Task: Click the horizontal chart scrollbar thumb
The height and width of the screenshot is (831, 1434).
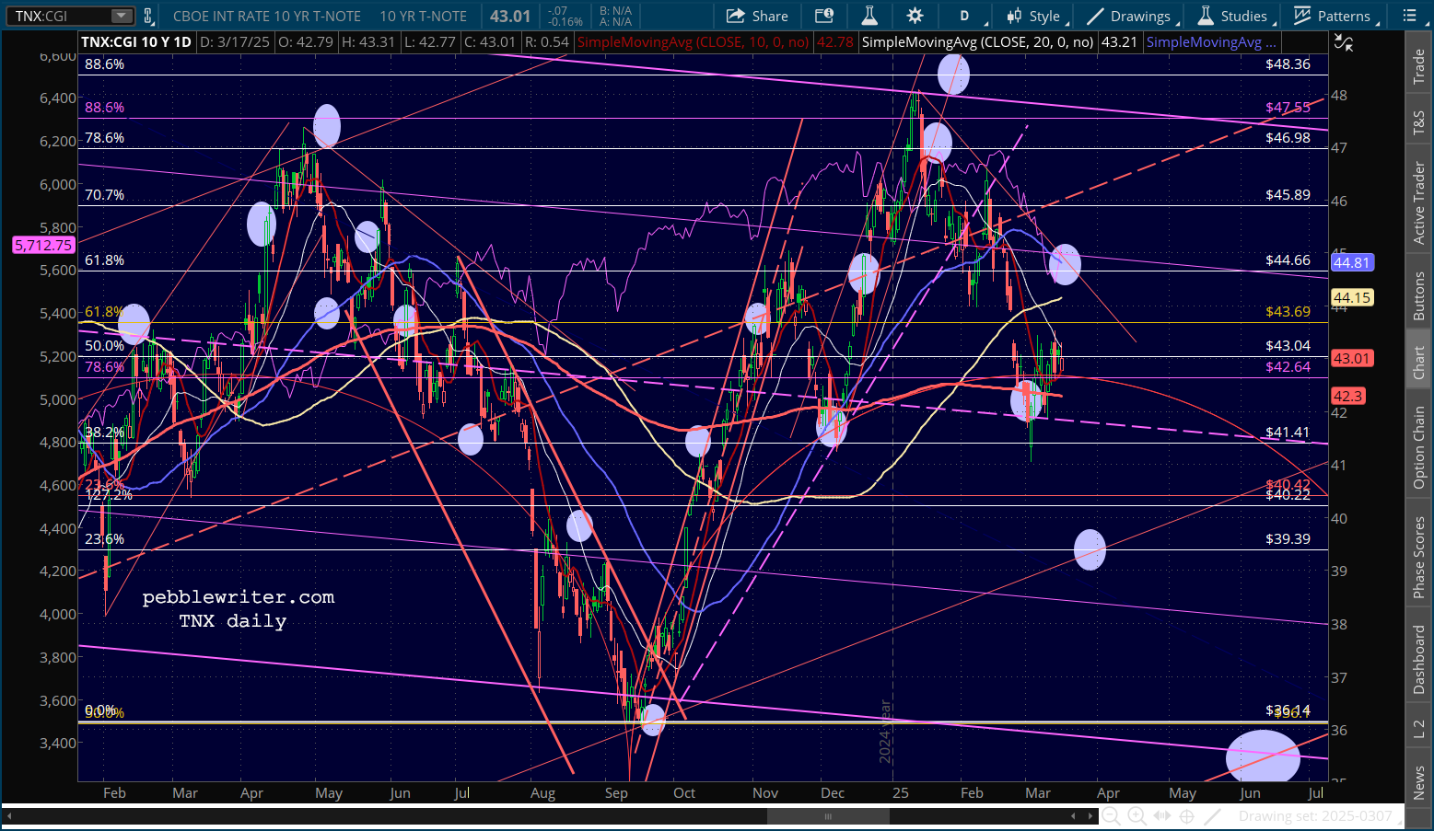Action: coord(828,816)
